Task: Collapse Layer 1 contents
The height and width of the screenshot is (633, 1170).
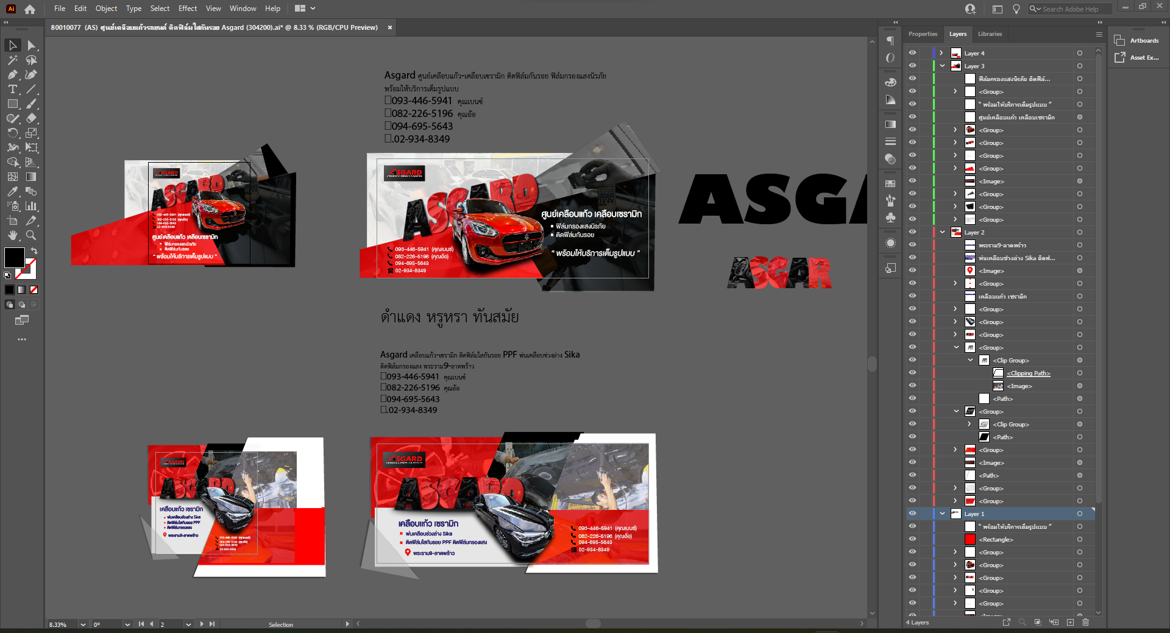Action: (x=942, y=514)
